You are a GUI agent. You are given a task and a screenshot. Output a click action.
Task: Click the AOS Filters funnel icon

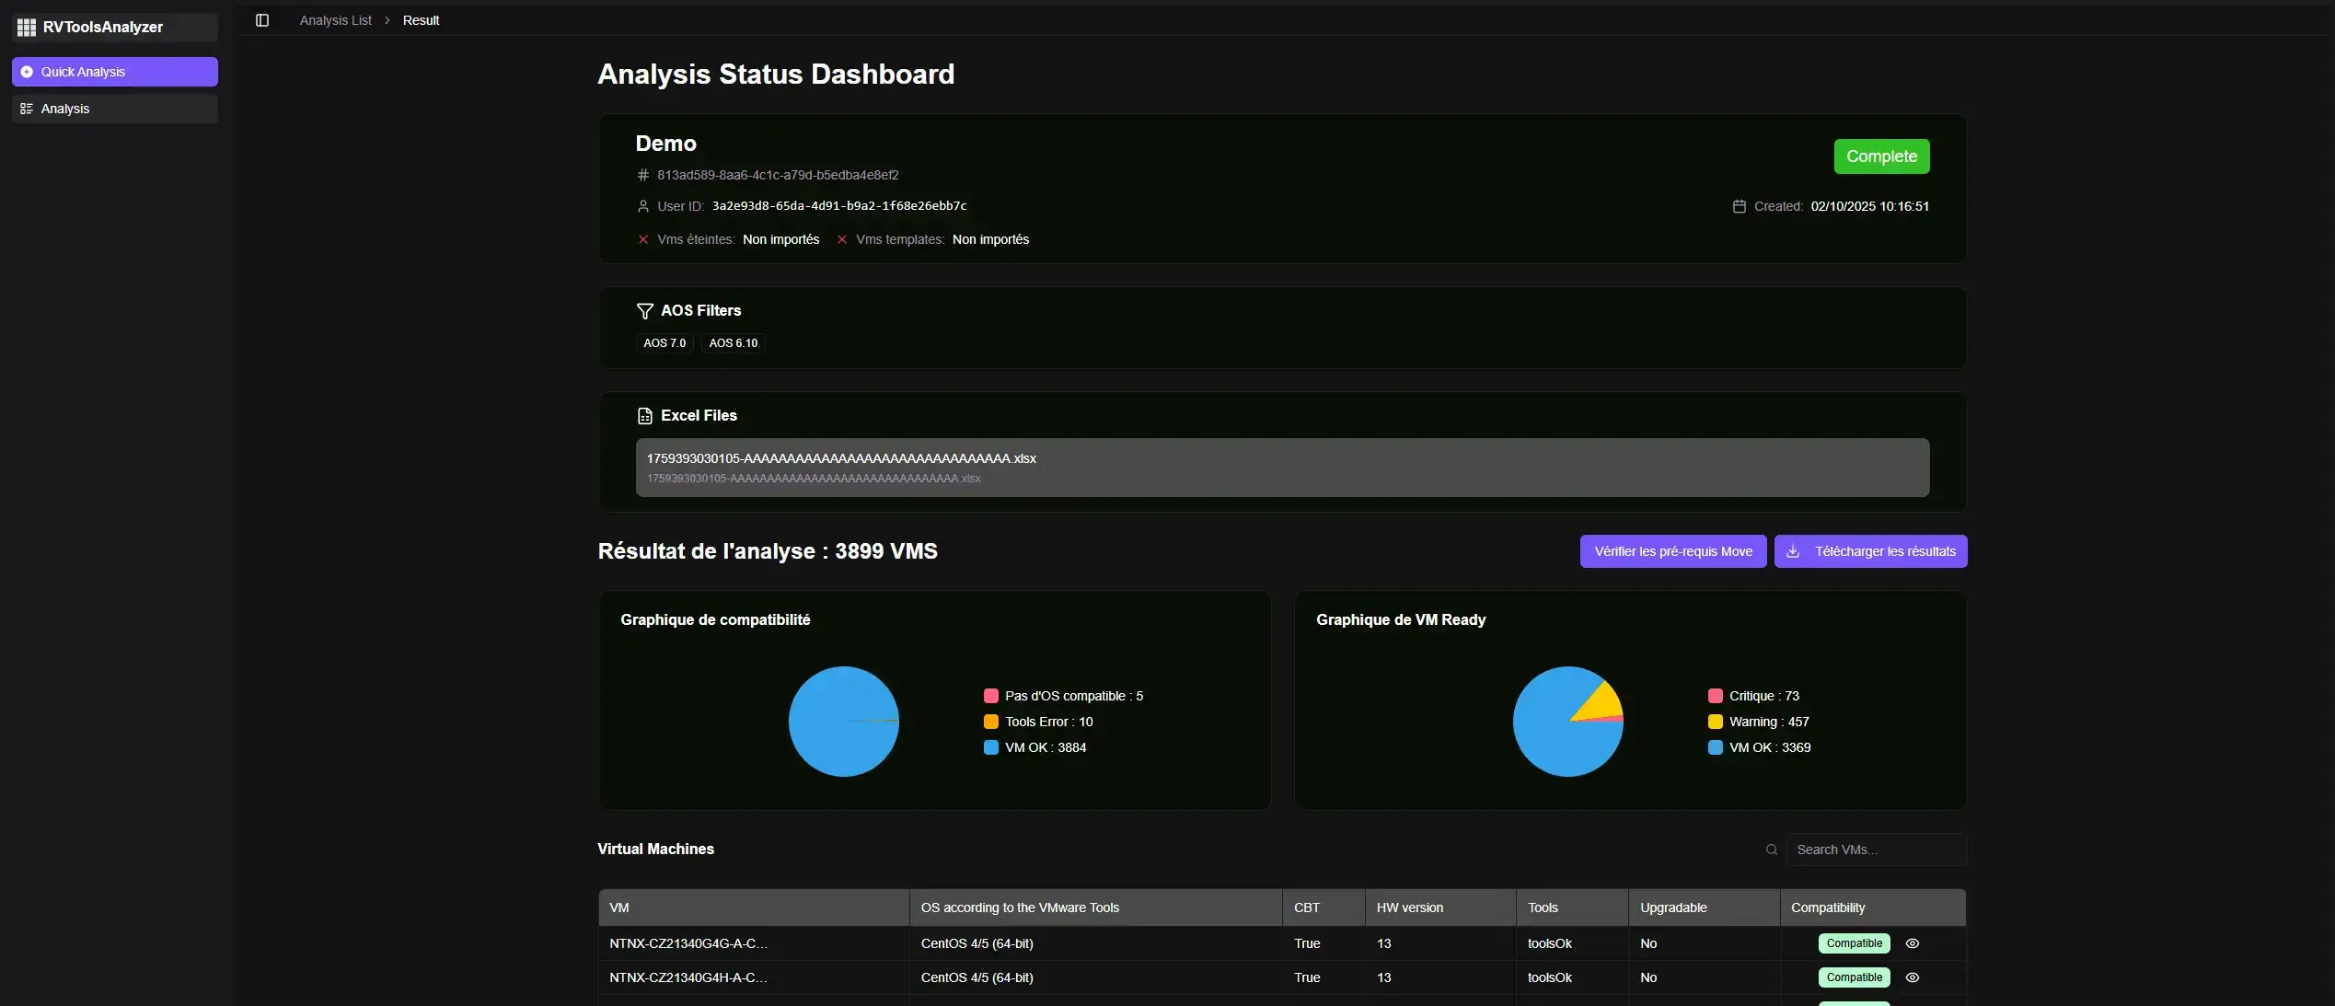[x=644, y=311]
